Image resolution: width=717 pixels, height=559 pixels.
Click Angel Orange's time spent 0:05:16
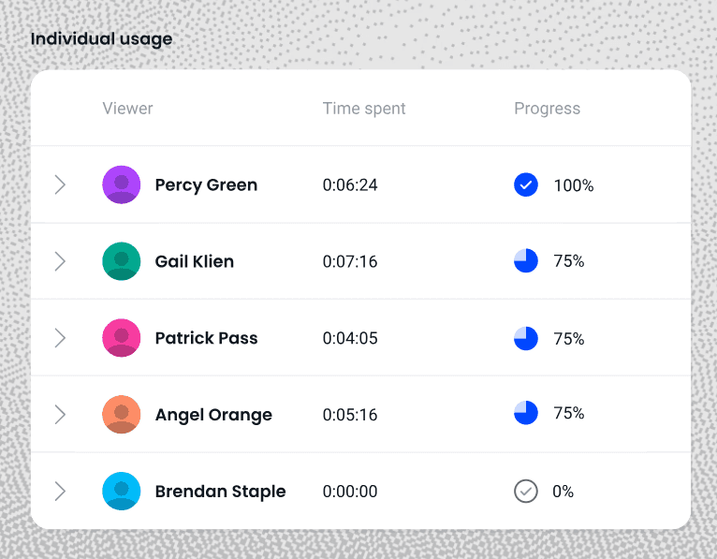(x=350, y=415)
